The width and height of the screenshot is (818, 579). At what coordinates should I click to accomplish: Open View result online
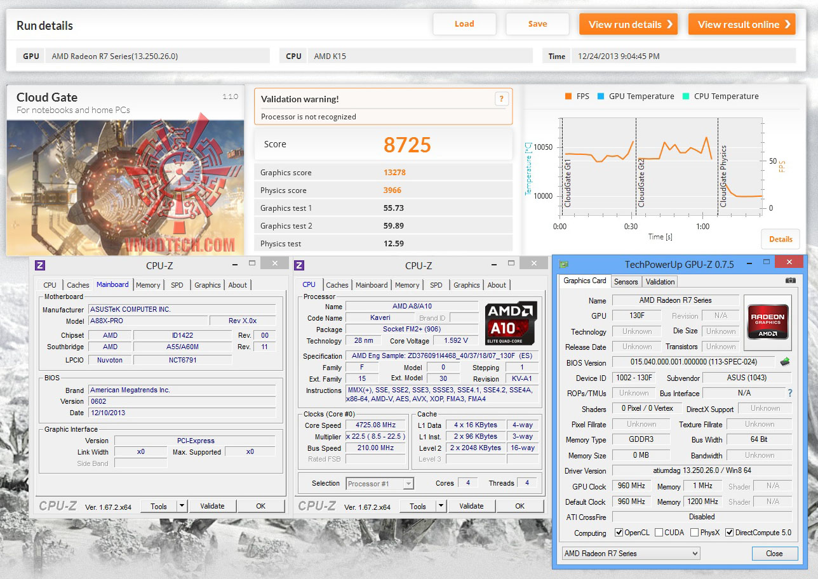point(742,24)
